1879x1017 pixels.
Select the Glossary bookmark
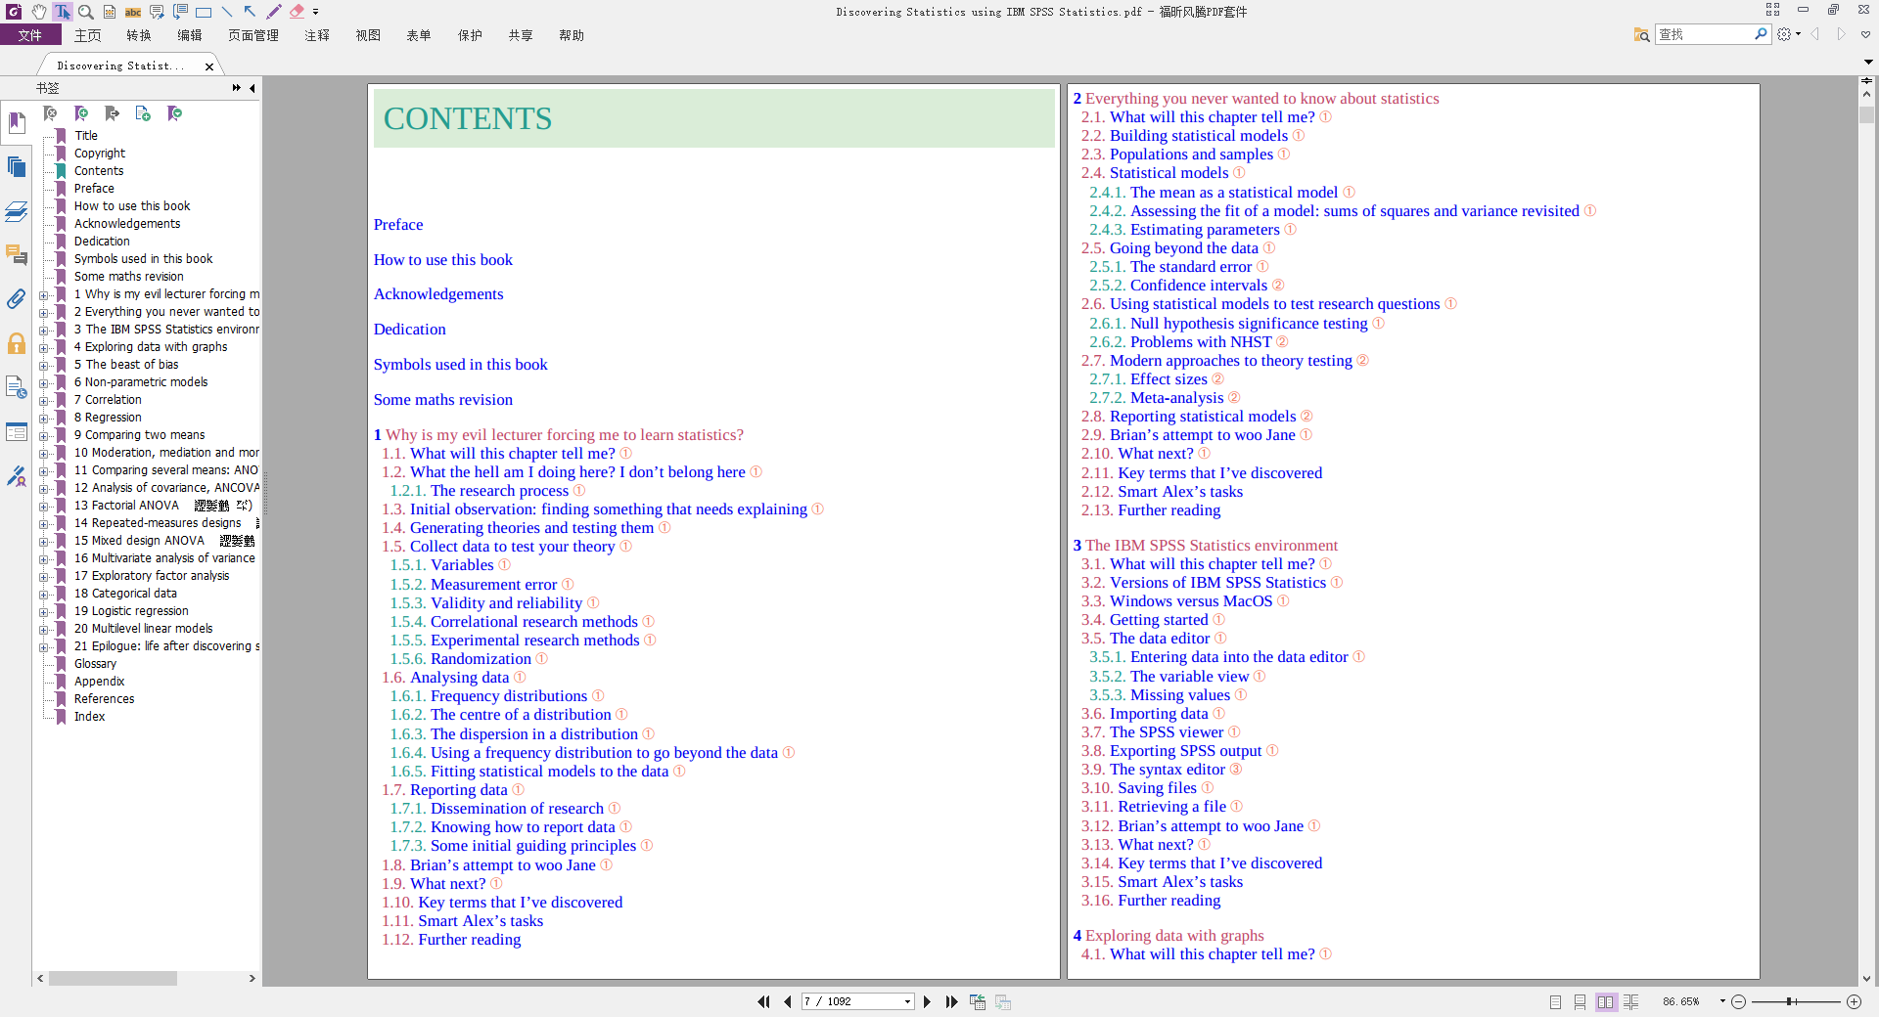[x=95, y=664]
